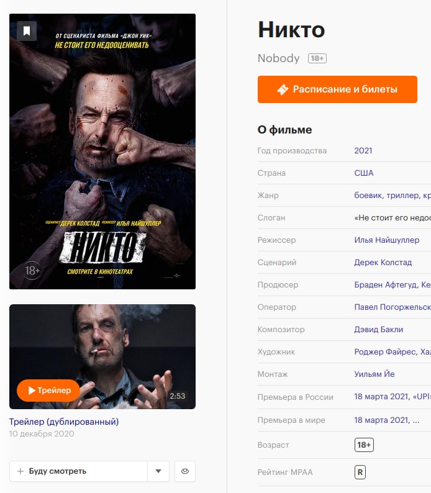
Task: Open the Никто movie poster image
Action: tap(102, 152)
